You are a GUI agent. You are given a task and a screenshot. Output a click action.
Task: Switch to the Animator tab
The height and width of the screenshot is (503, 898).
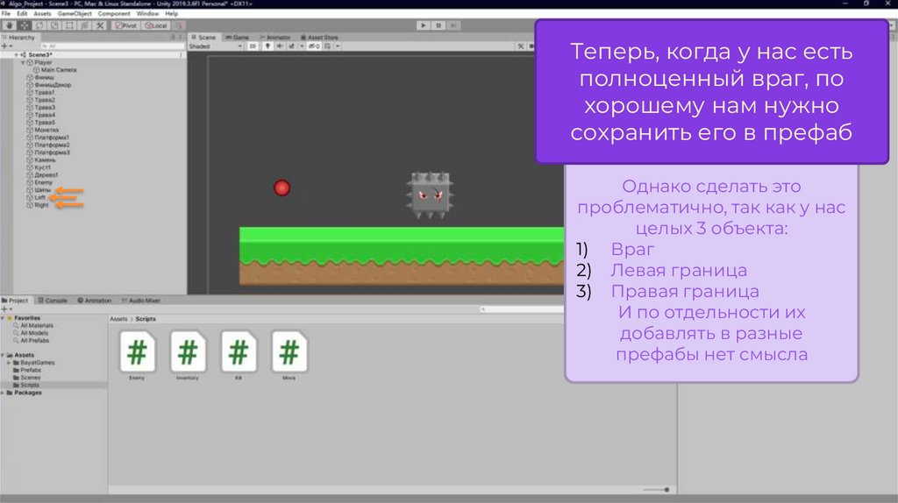click(x=275, y=37)
